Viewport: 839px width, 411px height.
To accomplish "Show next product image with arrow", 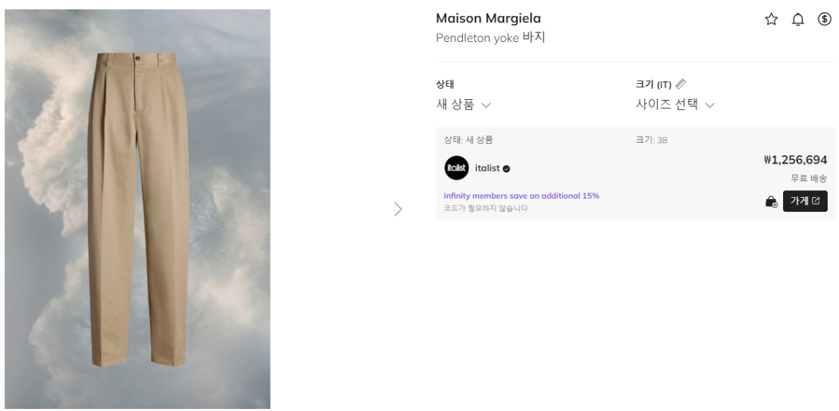I will (399, 209).
